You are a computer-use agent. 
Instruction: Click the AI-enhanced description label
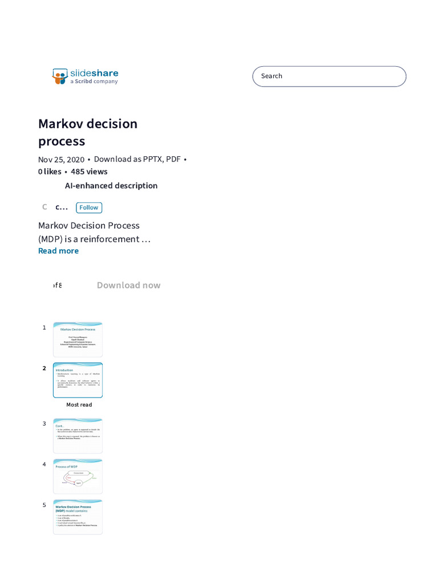pos(111,185)
